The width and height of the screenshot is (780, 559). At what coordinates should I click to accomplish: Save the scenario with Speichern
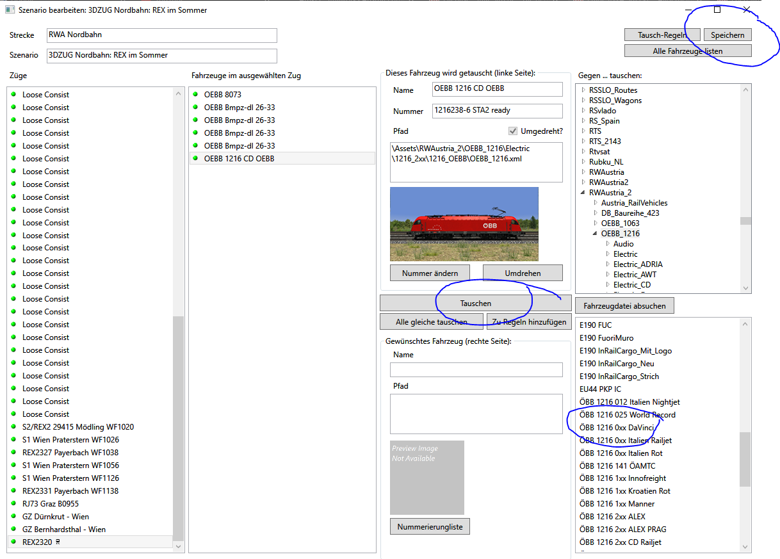(x=727, y=35)
